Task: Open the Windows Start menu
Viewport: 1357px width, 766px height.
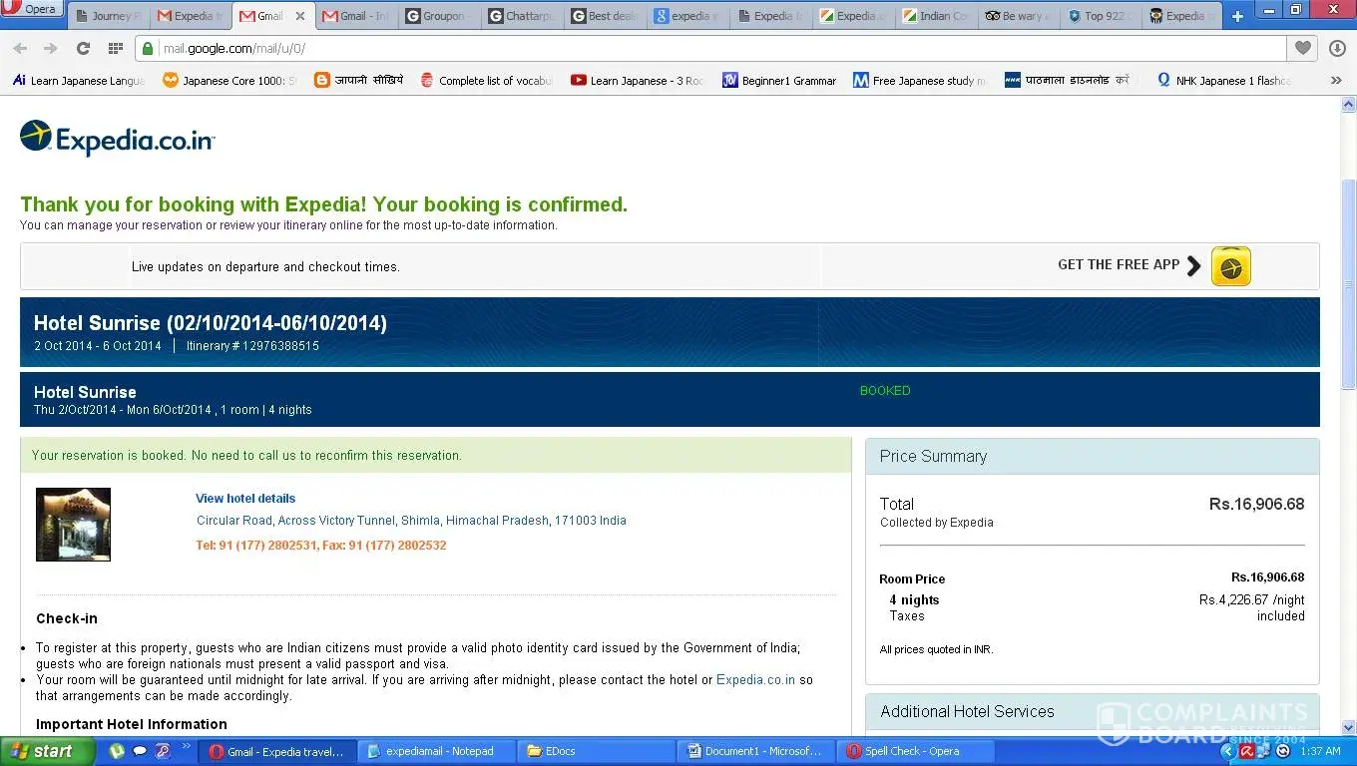Action: pyautogui.click(x=47, y=751)
